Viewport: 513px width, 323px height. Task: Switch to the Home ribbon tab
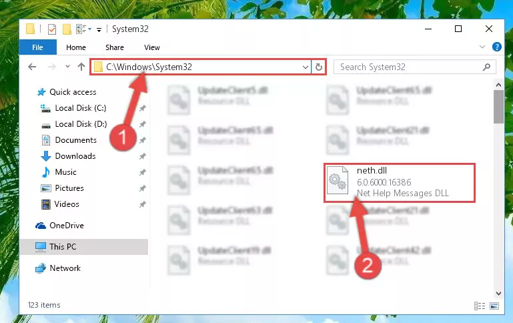(x=76, y=47)
